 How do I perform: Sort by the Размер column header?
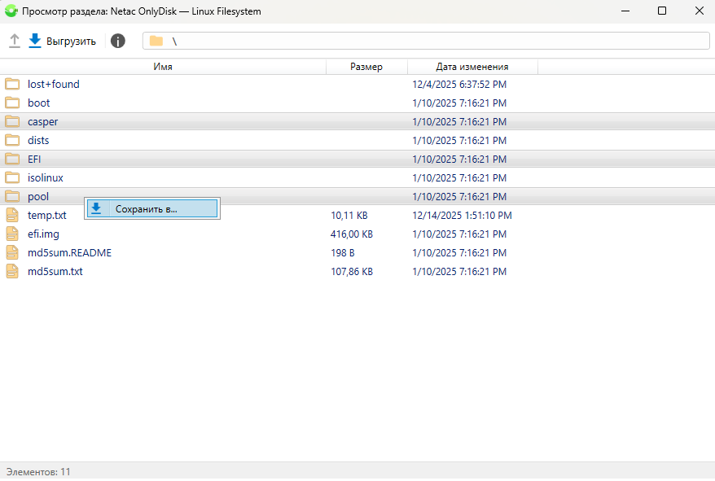[366, 67]
